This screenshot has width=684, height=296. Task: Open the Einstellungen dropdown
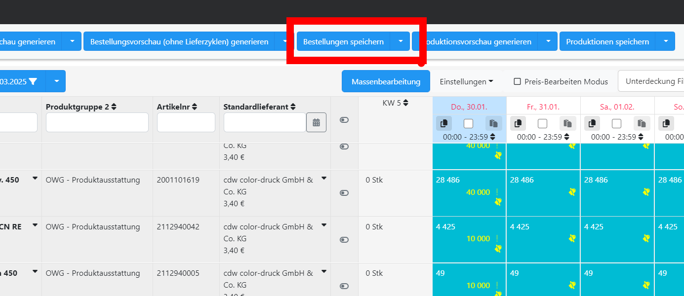[x=466, y=81]
